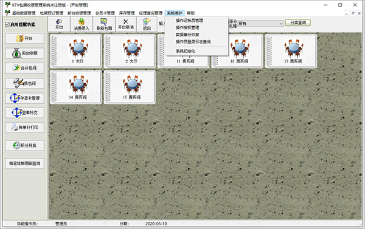This screenshot has width=365, height=229.
Task: Select 操作授权管理 menu entry
Action: tap(187, 28)
